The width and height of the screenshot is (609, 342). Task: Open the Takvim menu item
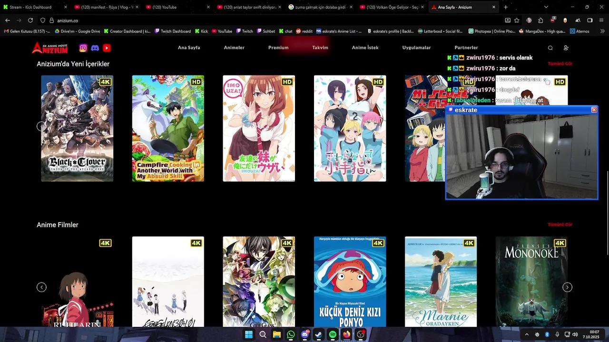coord(320,48)
